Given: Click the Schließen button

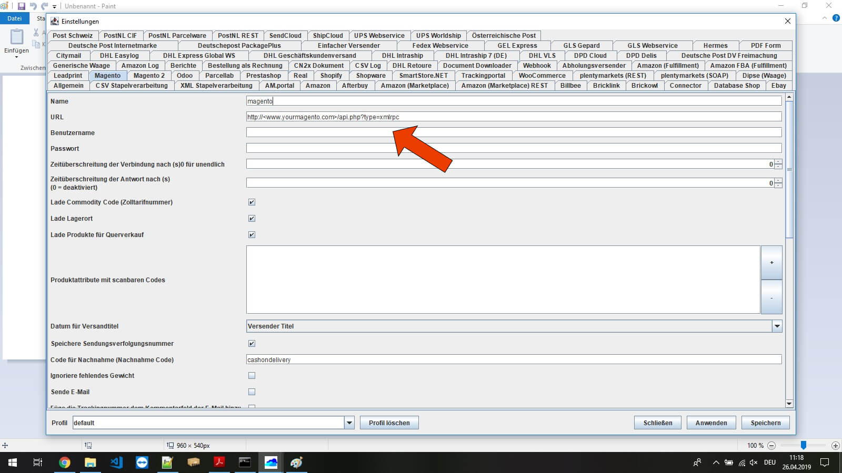Looking at the screenshot, I should [658, 423].
